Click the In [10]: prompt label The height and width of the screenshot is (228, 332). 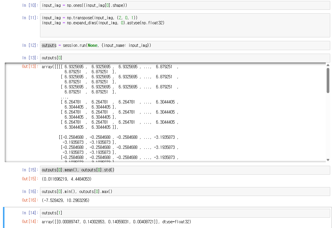tap(30, 5)
